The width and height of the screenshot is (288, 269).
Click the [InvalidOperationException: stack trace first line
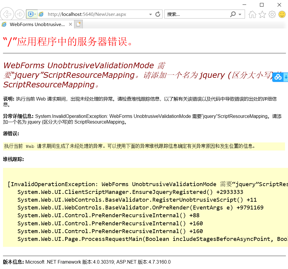148,184
